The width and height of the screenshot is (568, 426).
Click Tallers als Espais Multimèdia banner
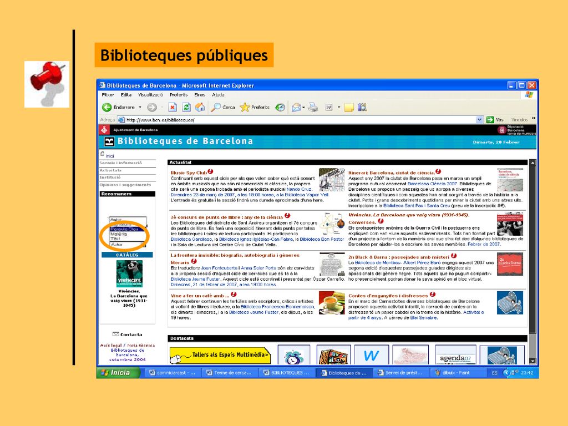point(220,356)
